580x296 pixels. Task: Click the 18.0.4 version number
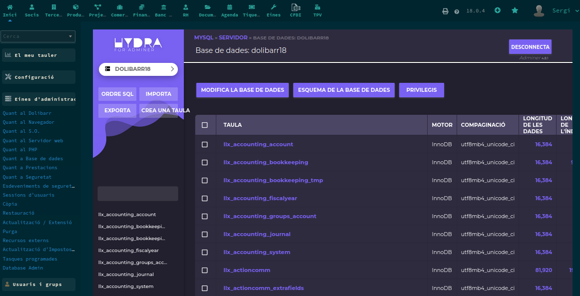pyautogui.click(x=475, y=10)
